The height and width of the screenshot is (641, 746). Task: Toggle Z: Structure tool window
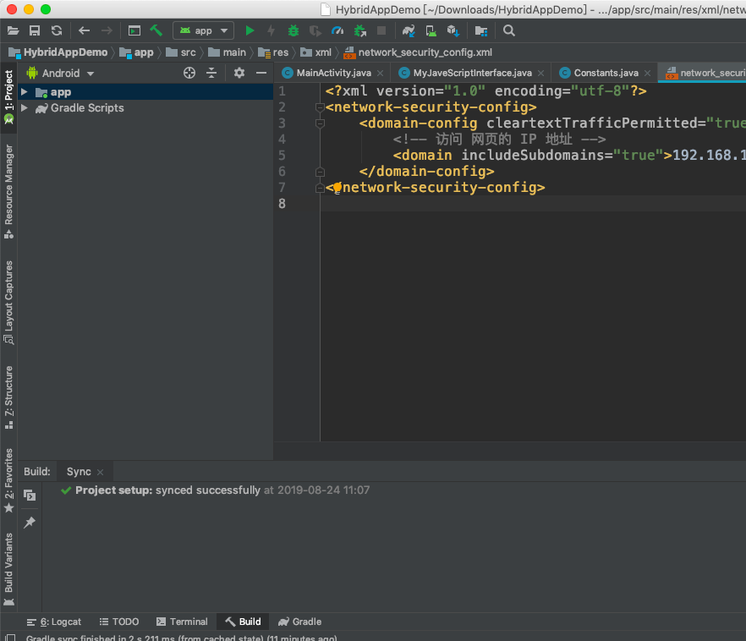pyautogui.click(x=8, y=397)
